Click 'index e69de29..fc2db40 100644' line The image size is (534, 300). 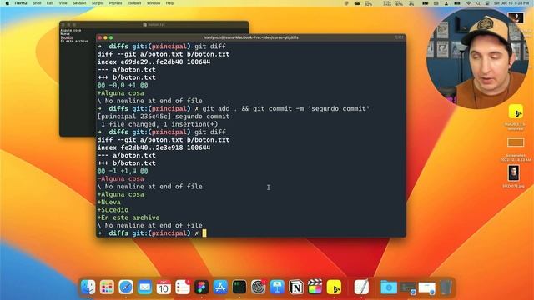[x=154, y=62]
